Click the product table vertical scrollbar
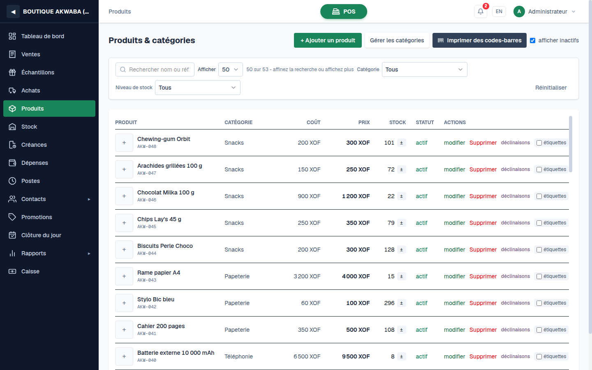Screen dimensions: 592x370 click(x=571, y=144)
